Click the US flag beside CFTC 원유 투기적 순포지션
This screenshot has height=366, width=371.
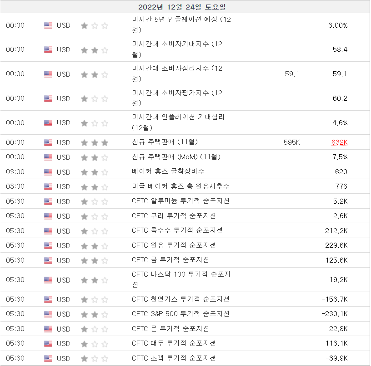pos(48,245)
